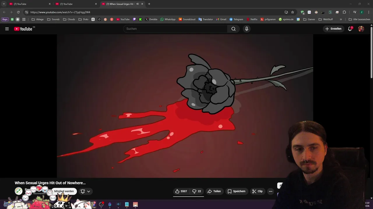Open the Keys bookmark

tap(5, 19)
